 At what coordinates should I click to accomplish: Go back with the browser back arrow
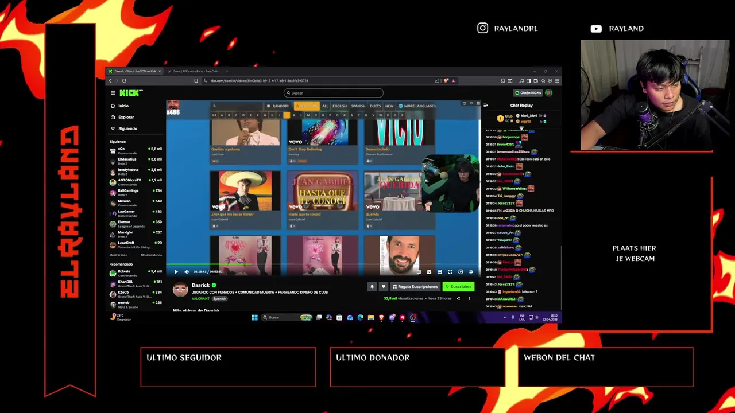pos(110,81)
